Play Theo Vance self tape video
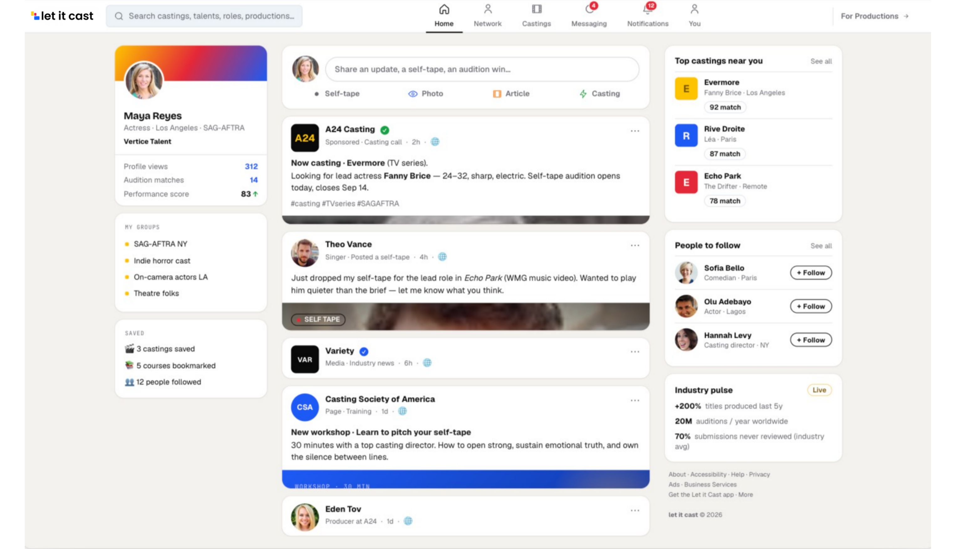The image size is (977, 549). click(465, 316)
